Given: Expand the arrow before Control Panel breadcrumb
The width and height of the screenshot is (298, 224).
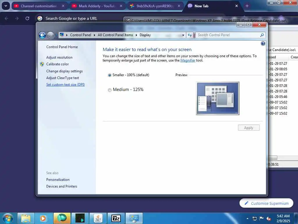Looking at the screenshot, I should tap(67, 35).
